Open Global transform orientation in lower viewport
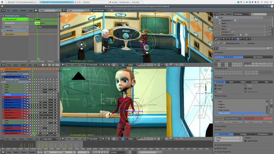The height and width of the screenshot is (154, 274). [132, 139]
